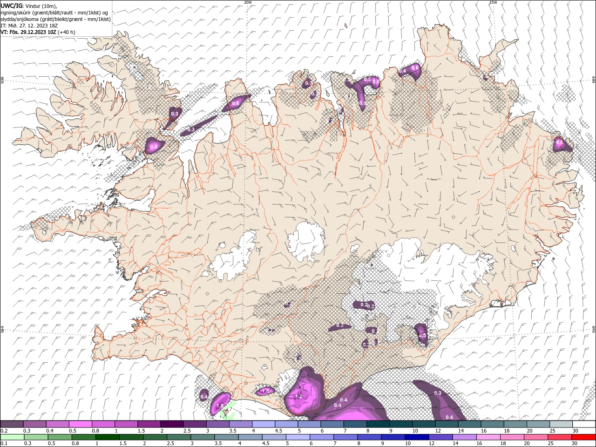
Task: Select the 'IT: Mið. 27. 12. 2023 18Z' line
Action: pyautogui.click(x=29, y=26)
